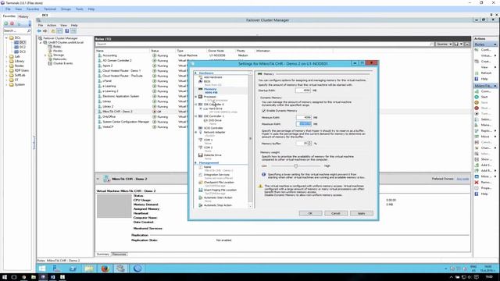
Task: Open Failover Cluster Manager Action menu
Action: (52, 25)
